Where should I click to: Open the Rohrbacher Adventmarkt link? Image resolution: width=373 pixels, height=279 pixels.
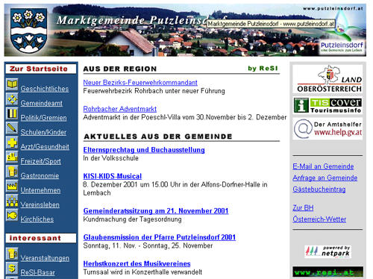tap(120, 109)
